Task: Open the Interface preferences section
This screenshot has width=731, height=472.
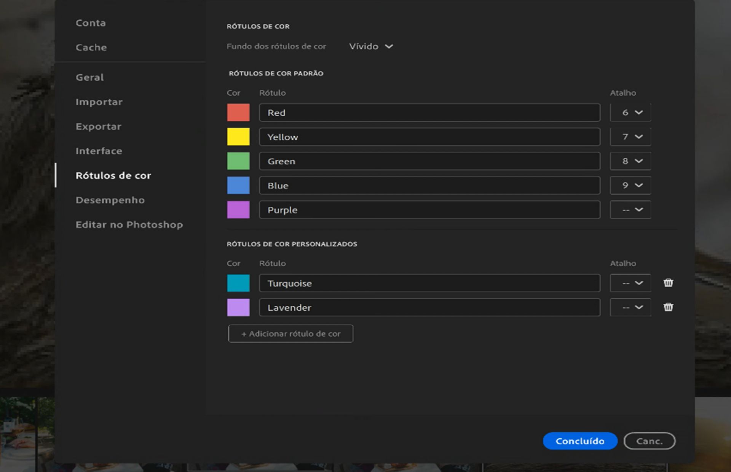Action: (99, 151)
